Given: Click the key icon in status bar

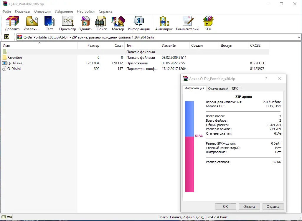Looking at the screenshot, I should point(9,217).
